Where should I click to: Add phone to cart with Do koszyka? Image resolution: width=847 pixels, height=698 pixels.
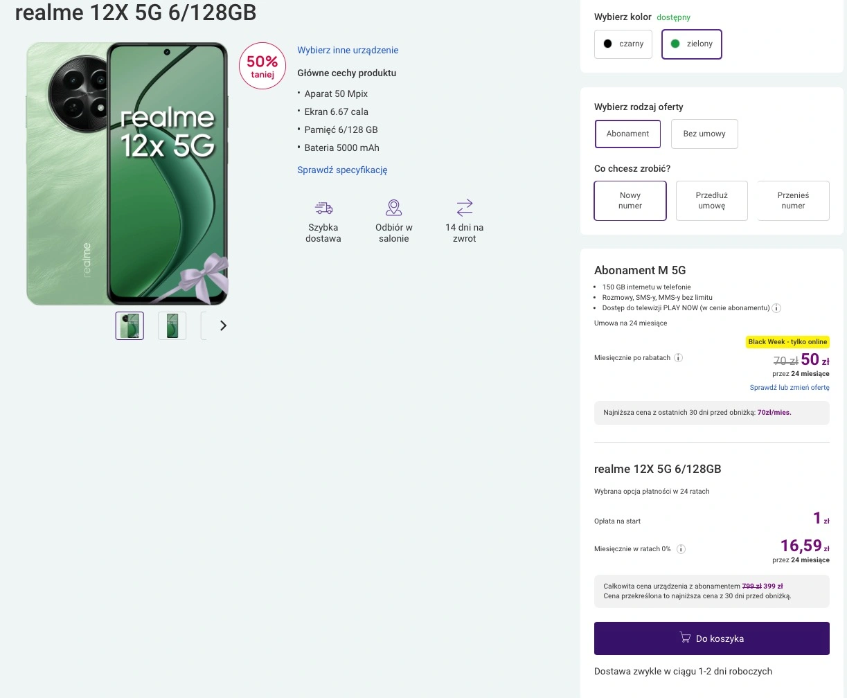(x=711, y=638)
